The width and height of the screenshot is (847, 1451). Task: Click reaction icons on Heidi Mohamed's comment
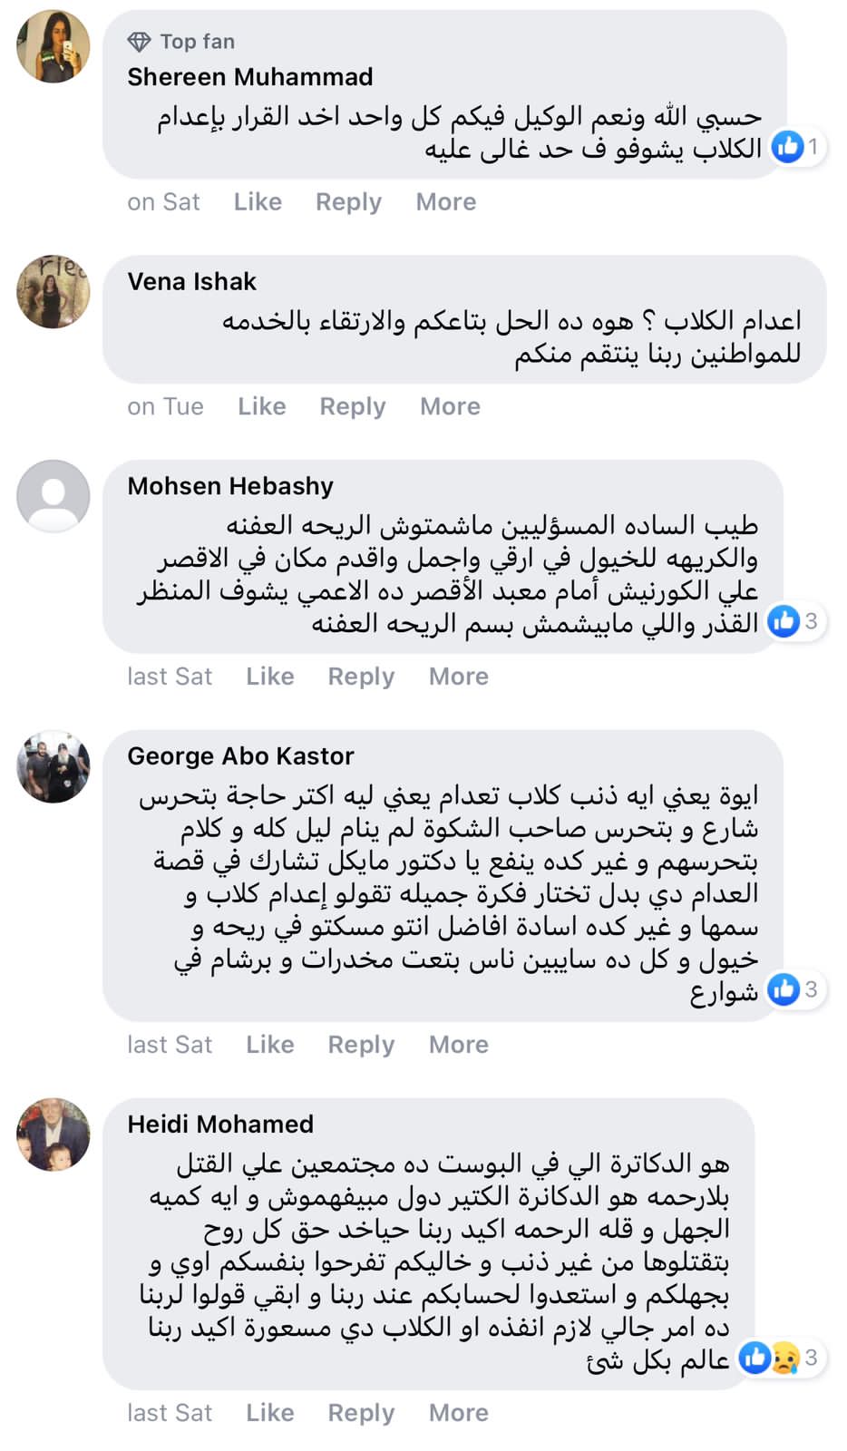point(769,1358)
